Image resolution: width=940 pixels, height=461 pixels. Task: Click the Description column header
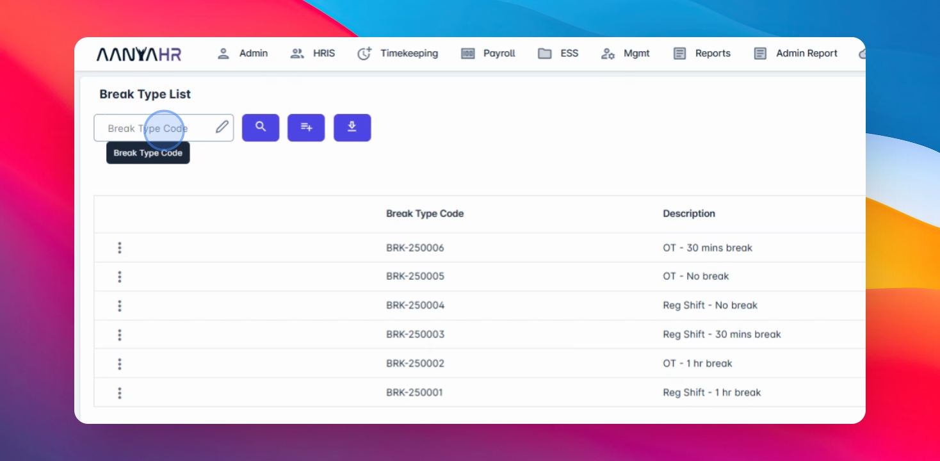(689, 214)
